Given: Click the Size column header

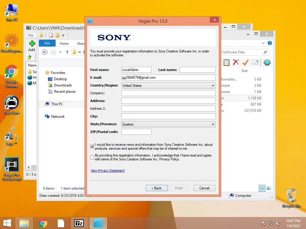Looking at the screenshot, I should tap(244, 70).
